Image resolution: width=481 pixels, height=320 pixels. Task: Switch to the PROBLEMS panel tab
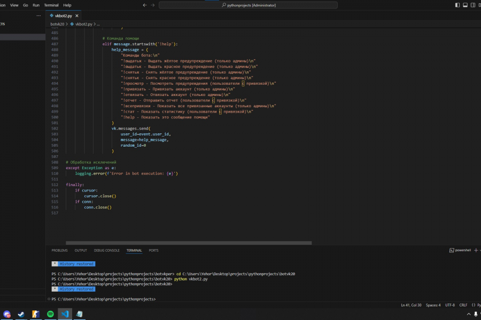(59, 250)
